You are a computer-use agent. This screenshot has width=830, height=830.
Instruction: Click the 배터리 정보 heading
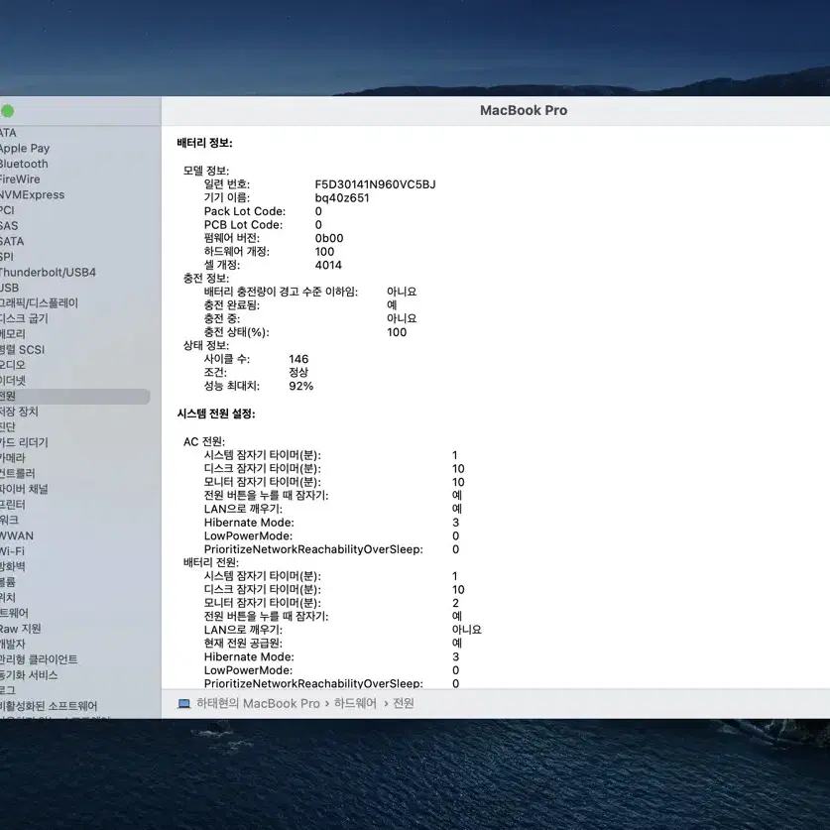tap(204, 143)
